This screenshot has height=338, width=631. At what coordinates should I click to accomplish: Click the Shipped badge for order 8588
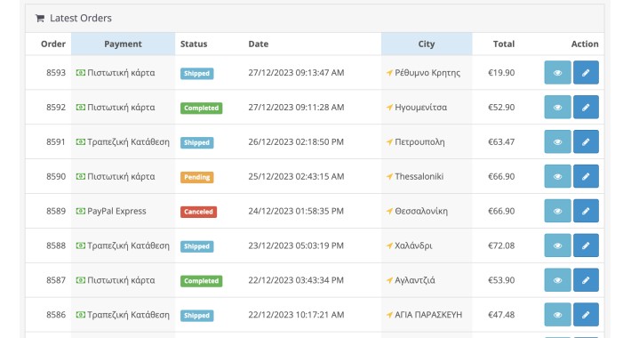196,246
